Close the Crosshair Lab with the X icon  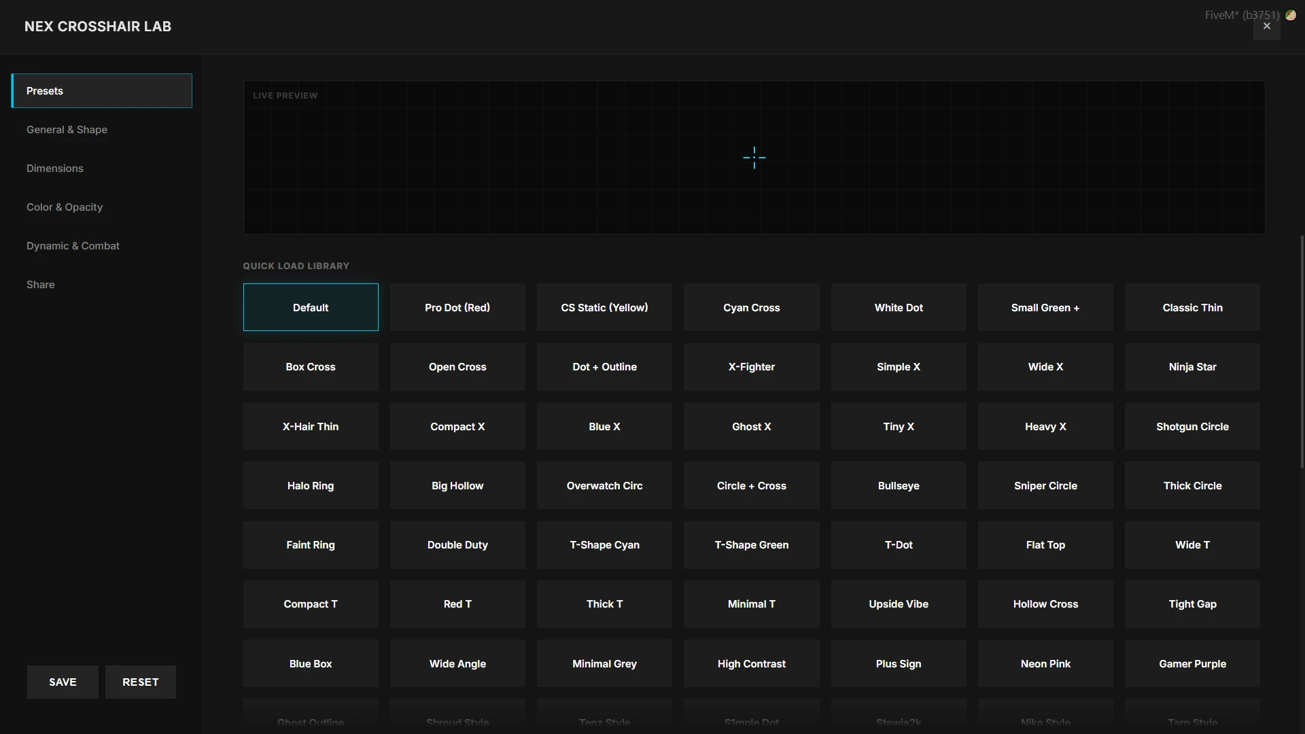click(x=1266, y=27)
